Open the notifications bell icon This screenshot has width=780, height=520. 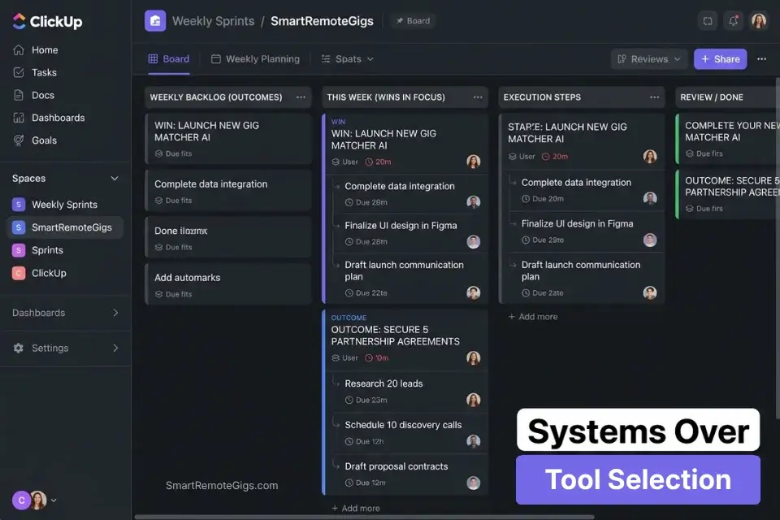tap(734, 21)
